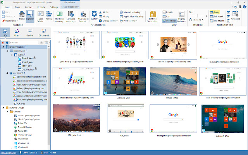Select the Office_iMac thumbnail
Screen dimensions: 248x155
pyautogui.click(x=174, y=81)
